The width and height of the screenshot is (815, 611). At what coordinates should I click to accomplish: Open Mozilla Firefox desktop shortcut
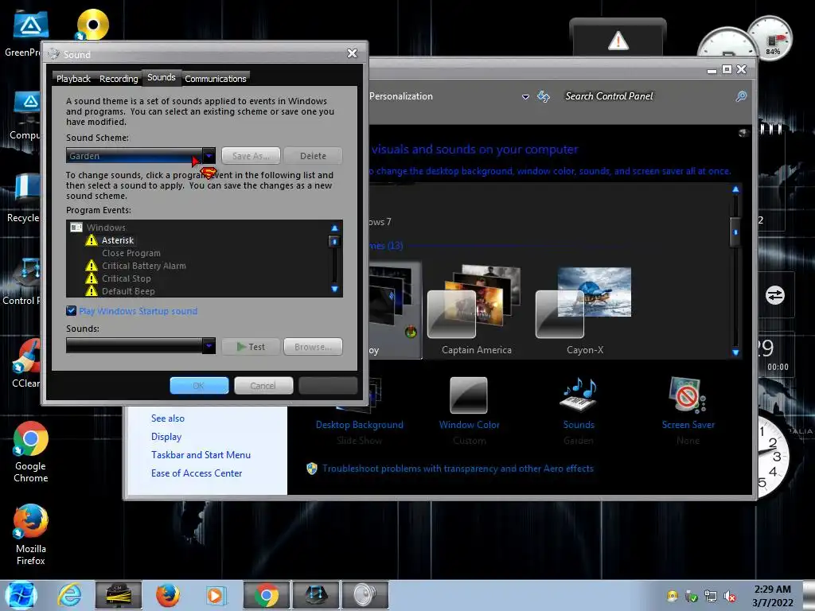(x=31, y=534)
